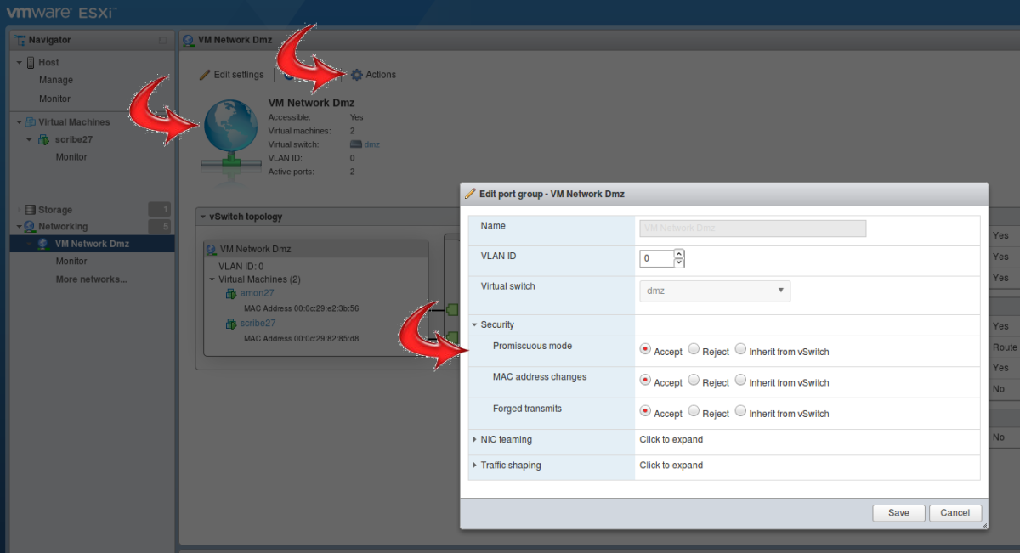Set MAC address changes to Accept
Screen dimensions: 1020x553
[x=645, y=381]
